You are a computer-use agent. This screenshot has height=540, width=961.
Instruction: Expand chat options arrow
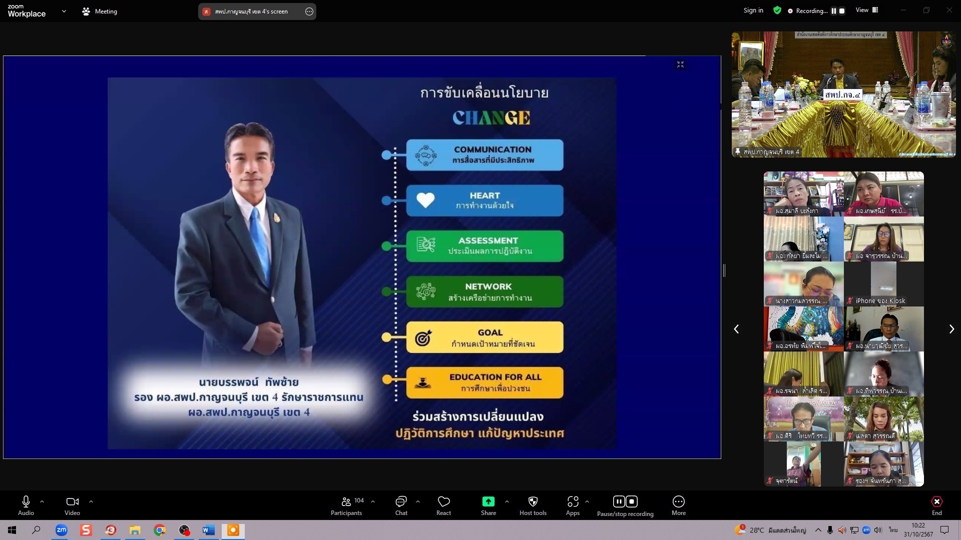coord(418,501)
